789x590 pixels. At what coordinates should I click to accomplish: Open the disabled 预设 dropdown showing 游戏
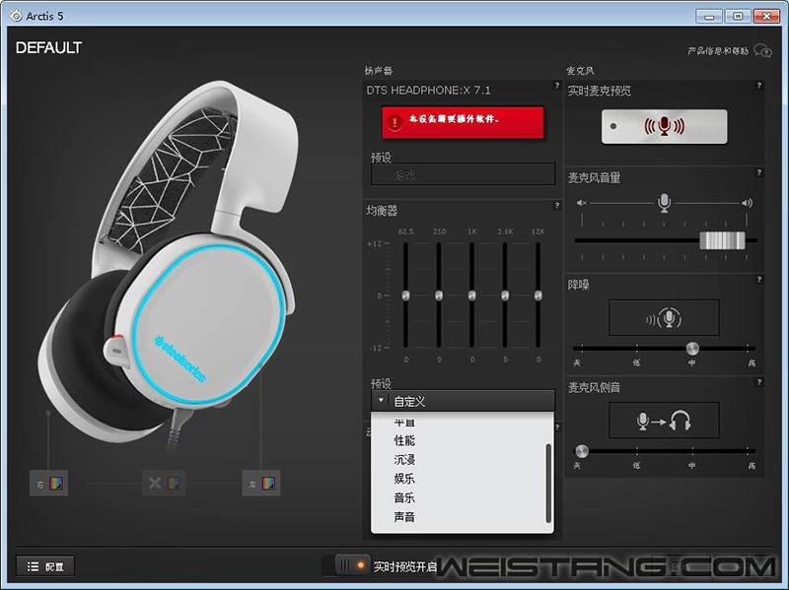point(463,174)
